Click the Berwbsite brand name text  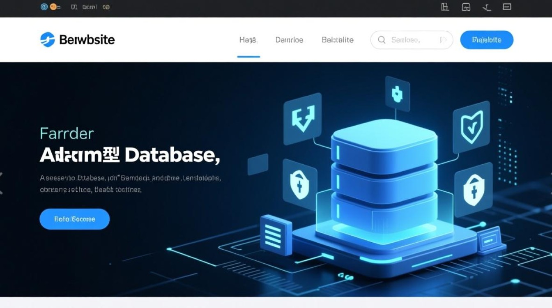pyautogui.click(x=87, y=40)
